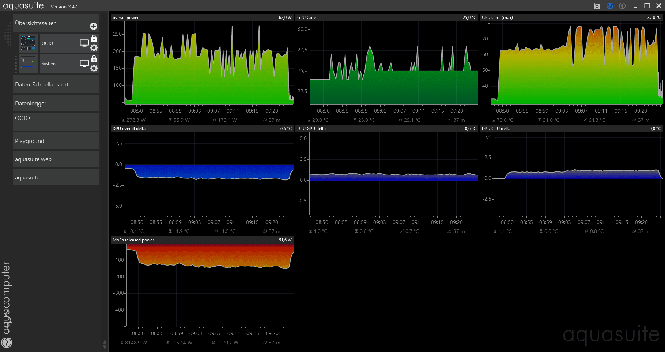Minimize the aquasuite window
Screen dimensions: 665x352
point(635,7)
